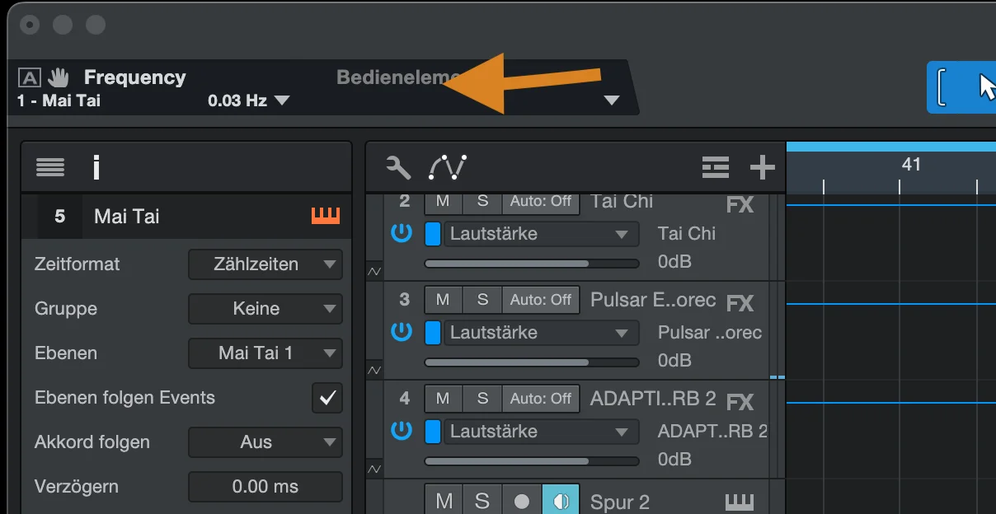Image resolution: width=996 pixels, height=514 pixels.
Task: Open the Bedienelement dropdown arrow
Action: tap(611, 100)
